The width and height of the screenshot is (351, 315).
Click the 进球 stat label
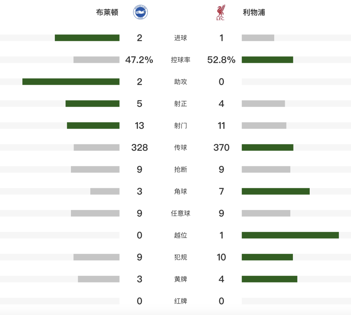tap(181, 38)
